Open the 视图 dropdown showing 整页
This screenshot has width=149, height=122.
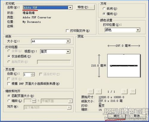tap(55, 52)
